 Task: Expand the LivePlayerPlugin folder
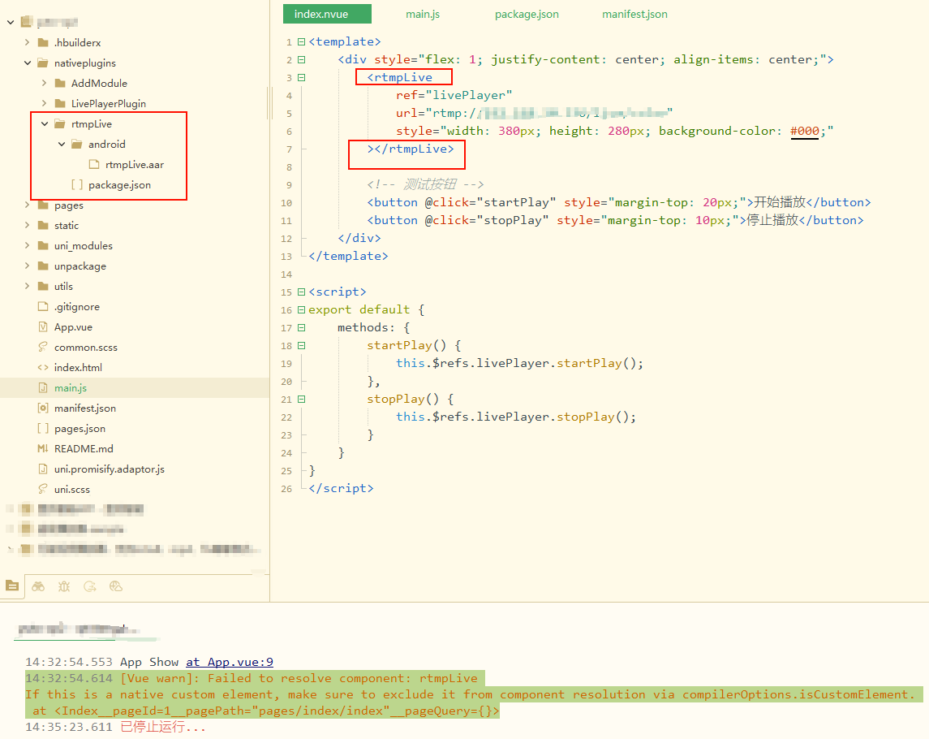tap(45, 103)
